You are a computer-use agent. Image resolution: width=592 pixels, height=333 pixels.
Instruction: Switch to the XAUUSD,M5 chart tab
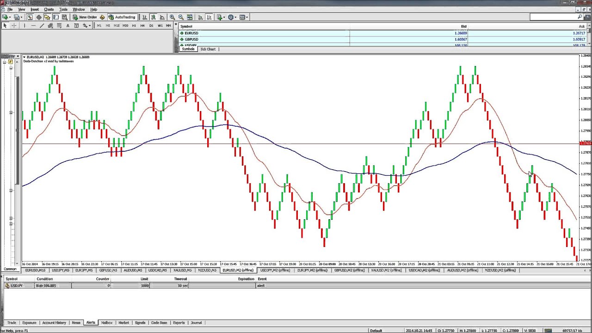tap(182, 270)
